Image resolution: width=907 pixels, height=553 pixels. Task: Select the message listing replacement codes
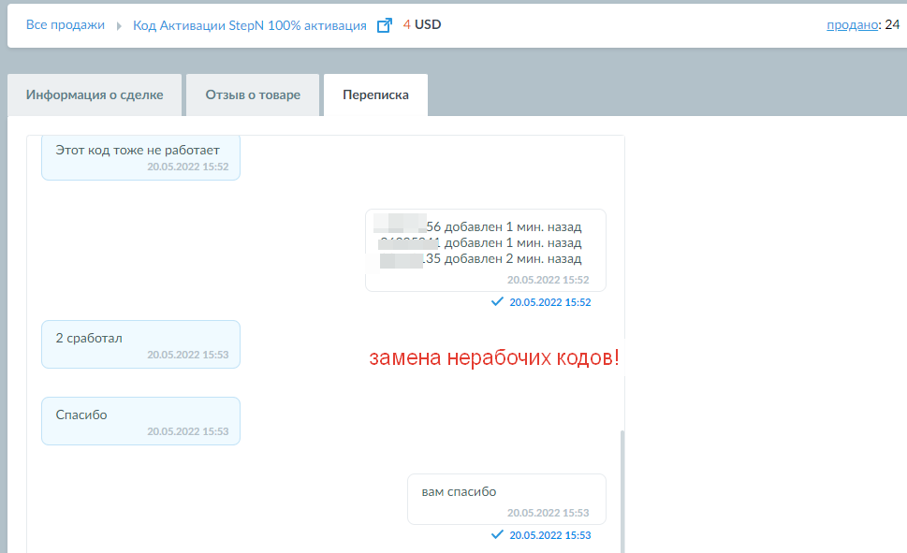click(485, 249)
